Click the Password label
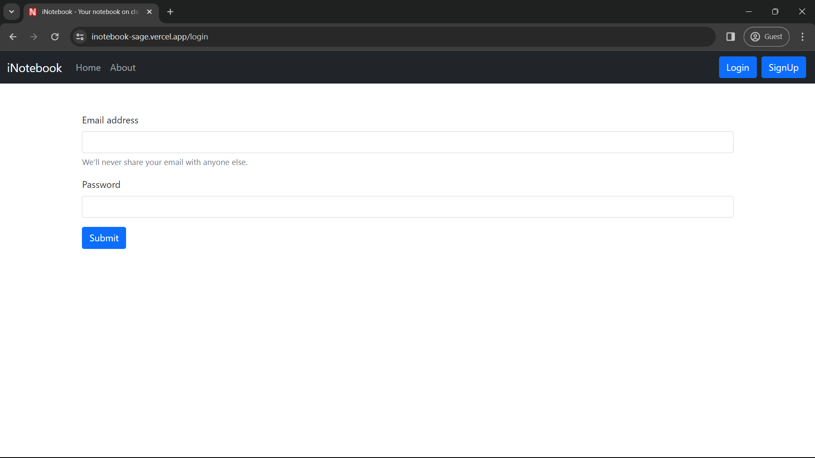 [x=101, y=185]
